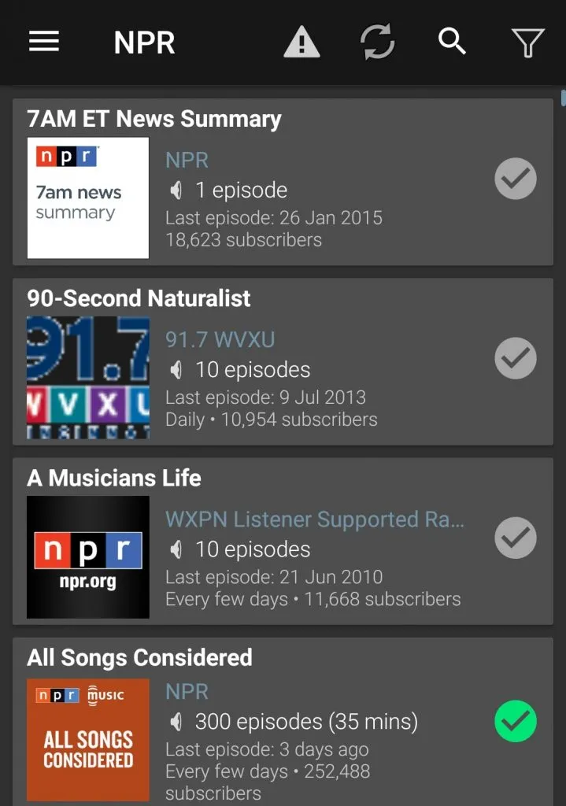Unsubscribe from All Songs Considered green check
The image size is (566, 806).
(516, 722)
